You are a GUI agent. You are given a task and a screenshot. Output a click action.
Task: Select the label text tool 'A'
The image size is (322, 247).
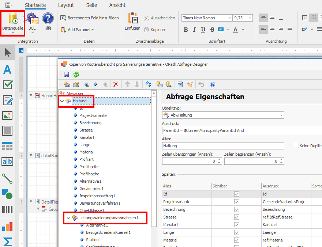[x=7, y=69]
